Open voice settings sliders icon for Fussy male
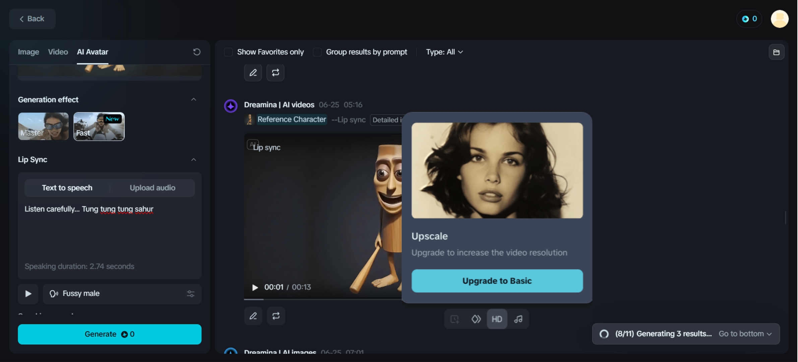Screen dimensions: 798x362 190,294
